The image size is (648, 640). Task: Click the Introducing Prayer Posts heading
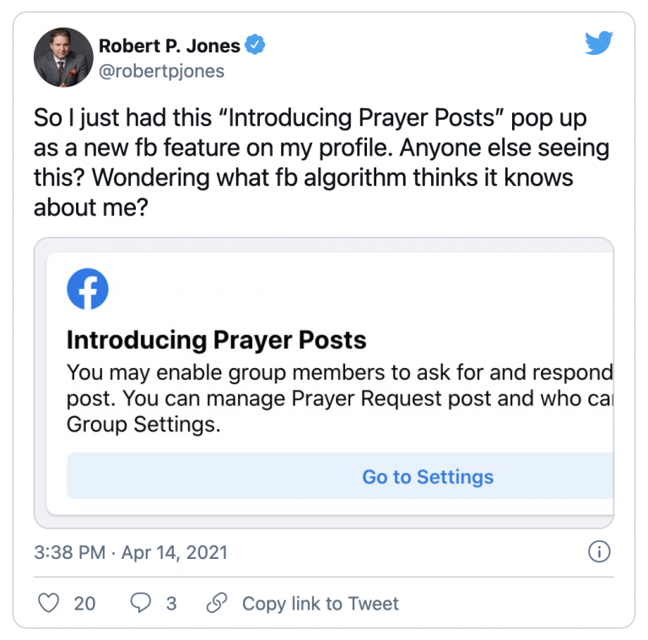[217, 340]
